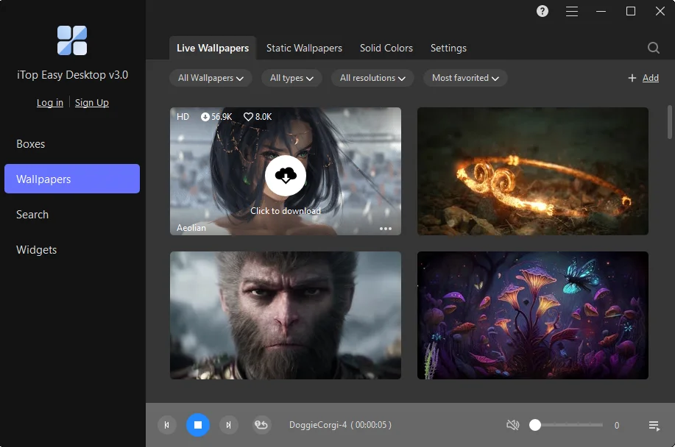The height and width of the screenshot is (447, 675).
Task: Click the iTop Easy Desktop logo
Action: pos(72,40)
